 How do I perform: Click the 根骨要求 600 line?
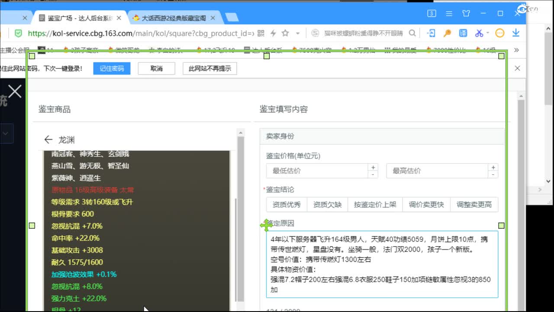(72, 214)
